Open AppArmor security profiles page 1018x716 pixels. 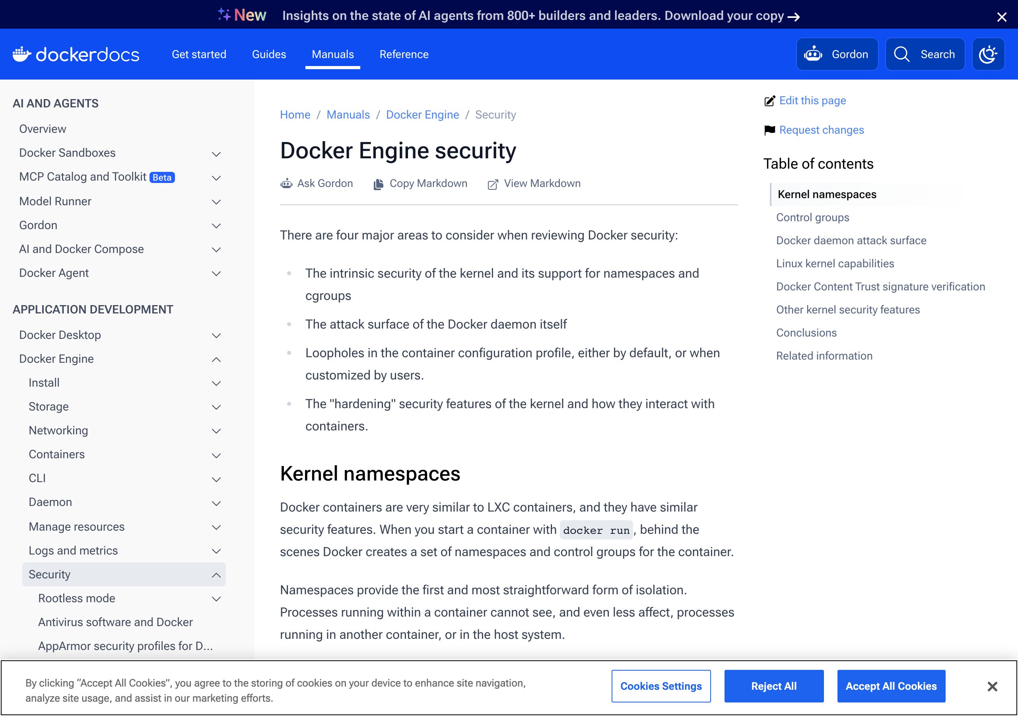coord(126,646)
